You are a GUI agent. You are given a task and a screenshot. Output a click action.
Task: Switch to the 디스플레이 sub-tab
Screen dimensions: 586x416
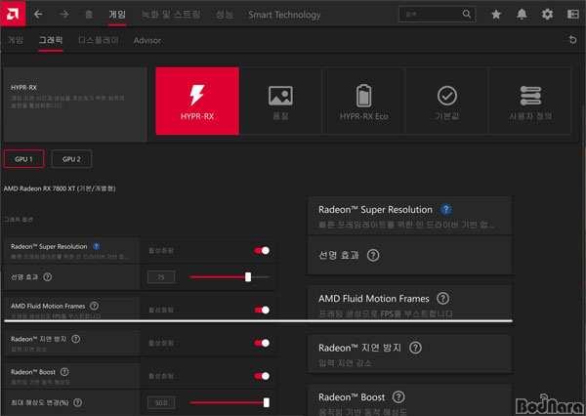[99, 40]
